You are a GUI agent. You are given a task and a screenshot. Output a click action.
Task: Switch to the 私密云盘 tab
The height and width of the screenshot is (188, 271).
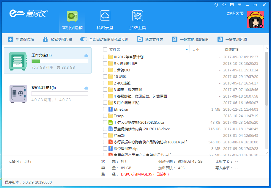105,19
